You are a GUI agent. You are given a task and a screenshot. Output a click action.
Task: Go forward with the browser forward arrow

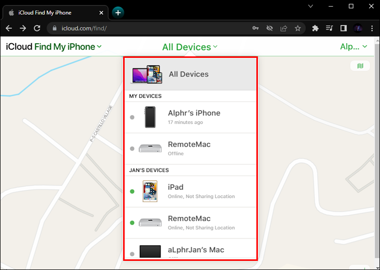point(23,28)
